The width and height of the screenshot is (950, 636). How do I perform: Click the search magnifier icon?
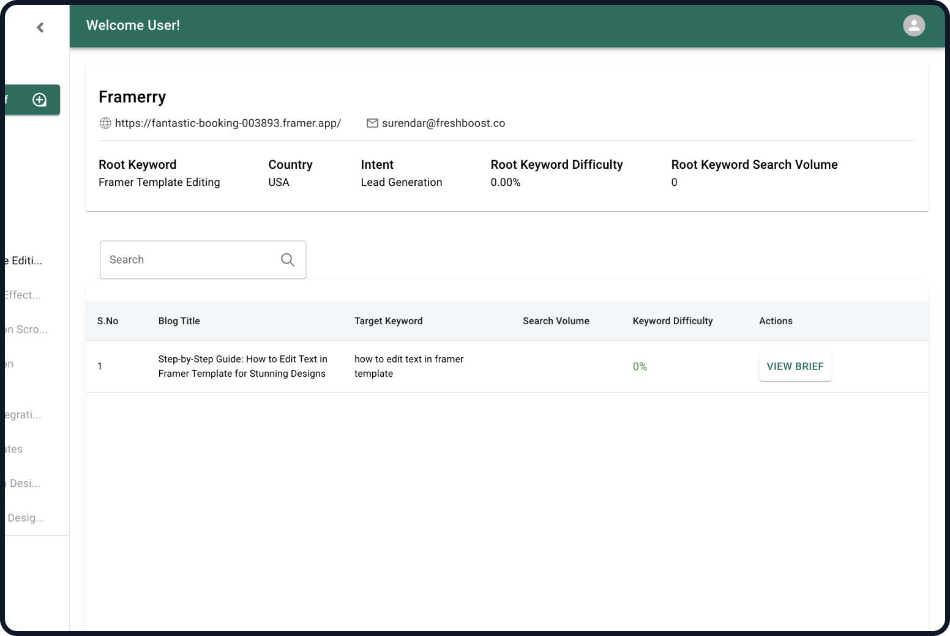(288, 260)
